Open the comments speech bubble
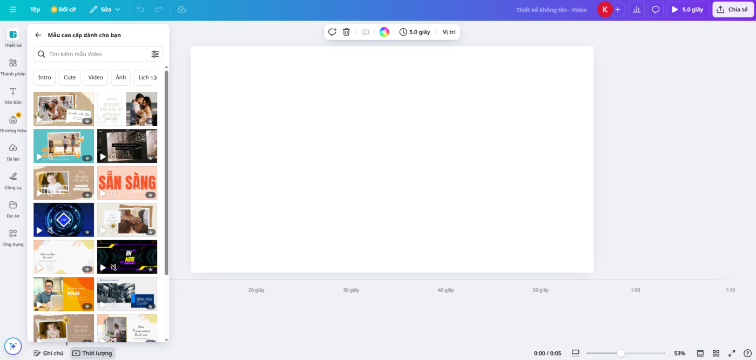 (x=656, y=9)
